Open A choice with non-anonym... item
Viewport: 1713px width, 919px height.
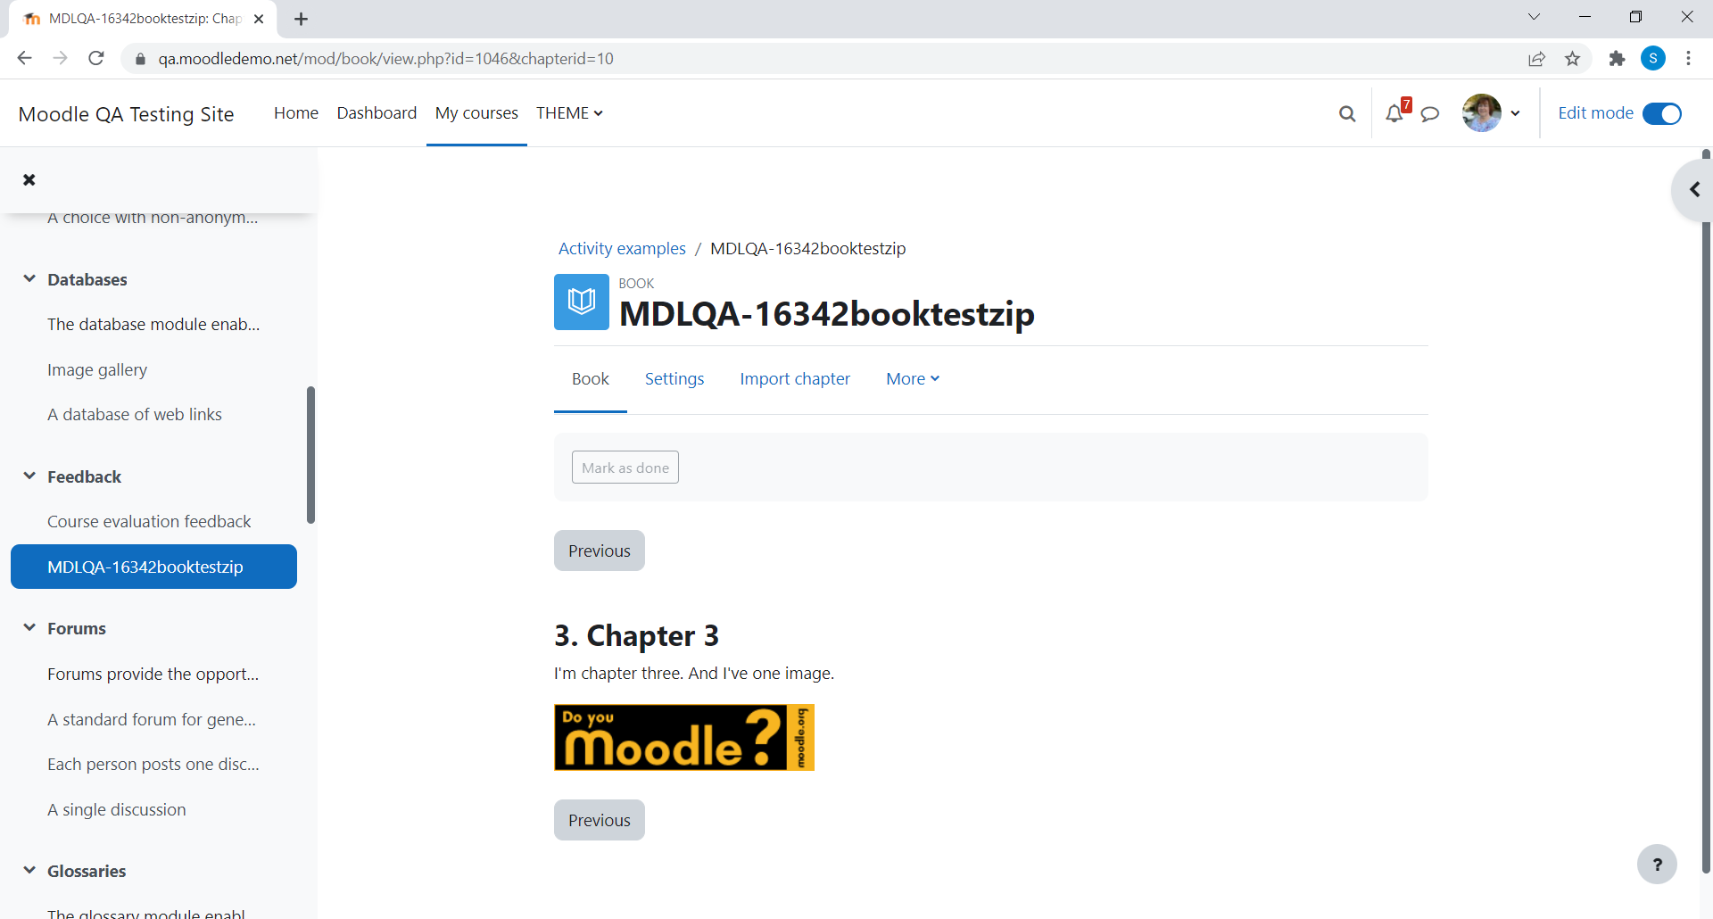click(153, 218)
